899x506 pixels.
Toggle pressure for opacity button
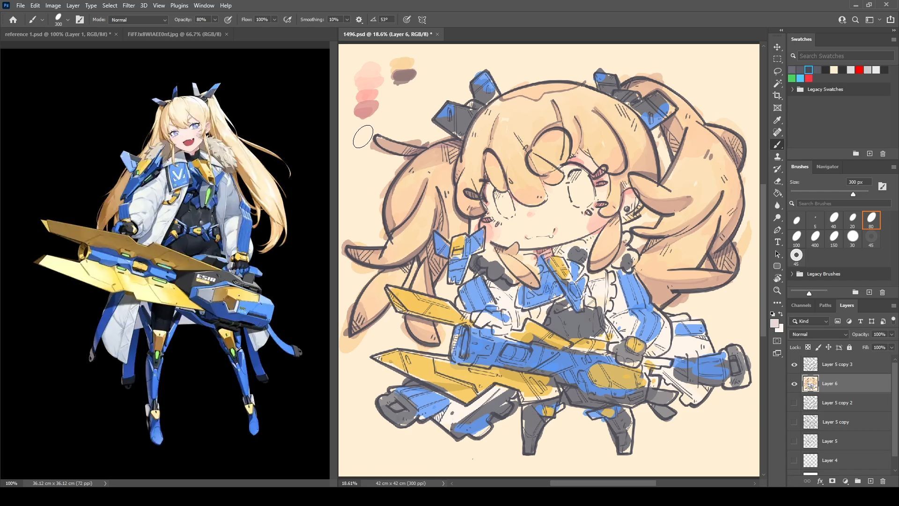pyautogui.click(x=228, y=20)
